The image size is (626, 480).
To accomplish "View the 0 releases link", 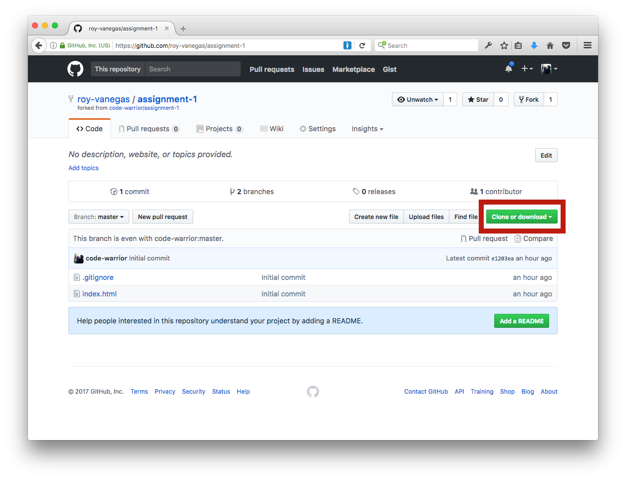I will (x=374, y=192).
